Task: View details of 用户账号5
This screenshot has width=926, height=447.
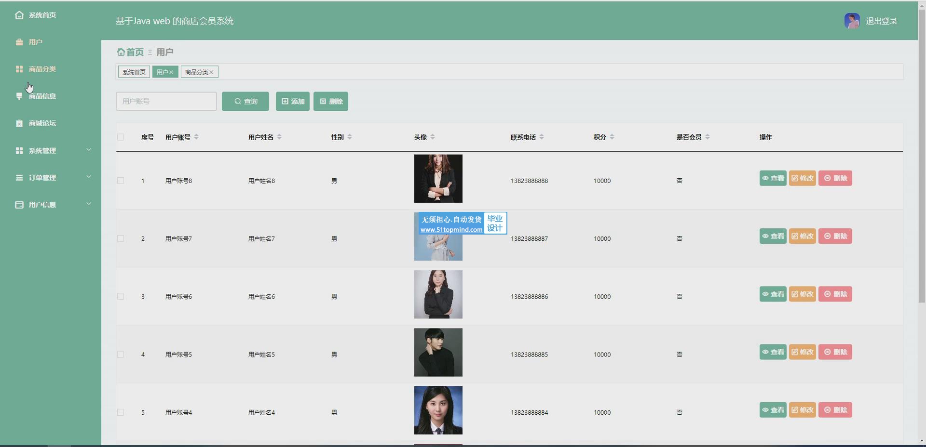Action: [773, 352]
